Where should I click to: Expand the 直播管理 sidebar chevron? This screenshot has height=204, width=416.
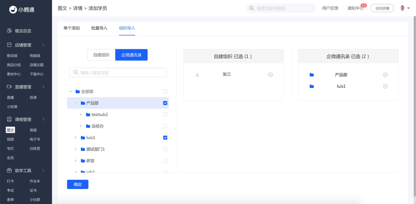coord(43,87)
